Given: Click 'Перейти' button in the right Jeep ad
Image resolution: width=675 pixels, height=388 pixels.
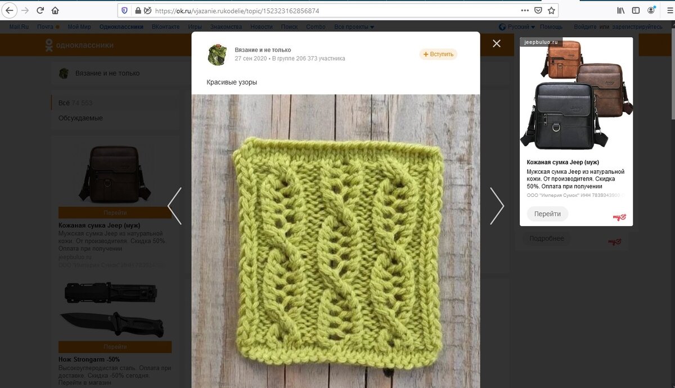Looking at the screenshot, I should (547, 214).
